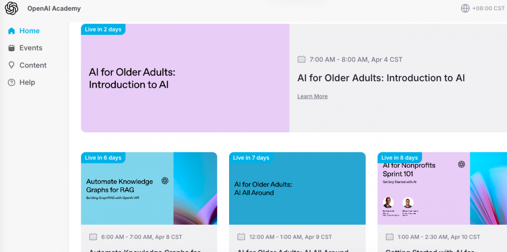This screenshot has height=252, width=507.
Task: Open the Help menu item
Action: point(27,83)
